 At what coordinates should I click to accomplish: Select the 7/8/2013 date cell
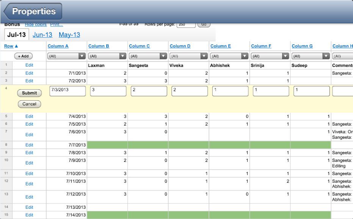67,152
